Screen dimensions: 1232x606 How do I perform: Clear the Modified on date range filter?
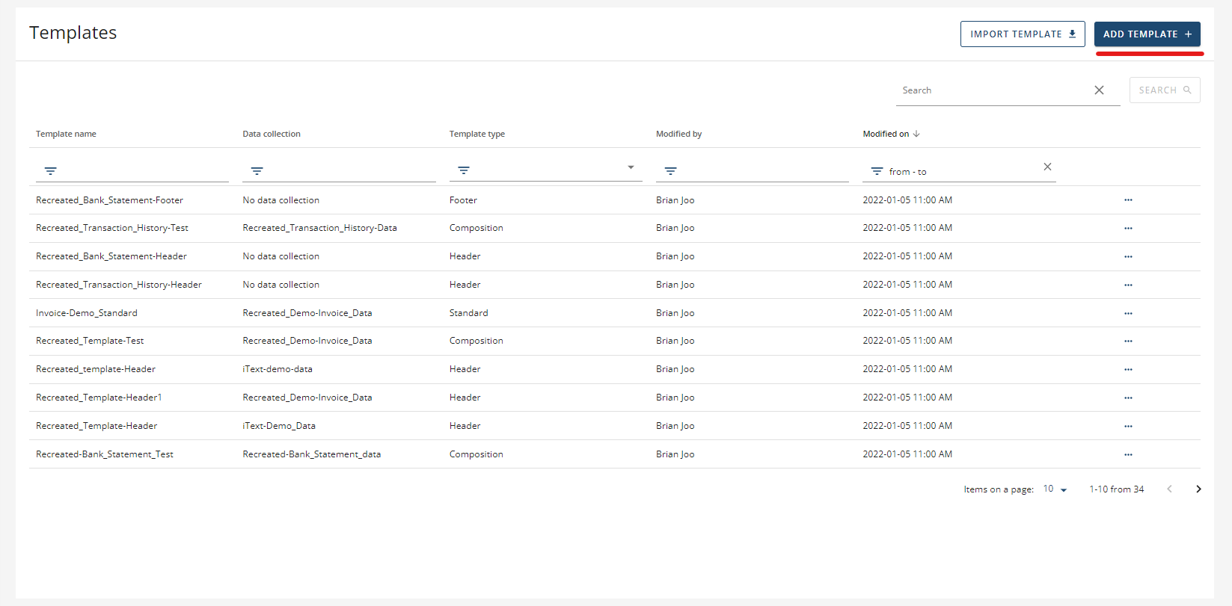click(1047, 167)
